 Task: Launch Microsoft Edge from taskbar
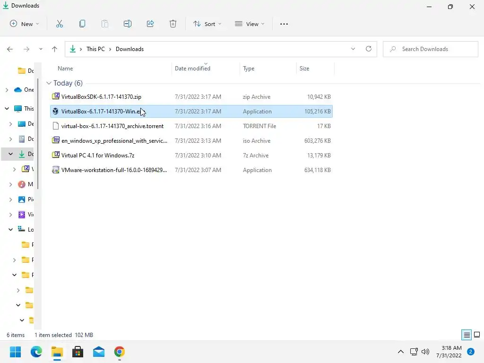(36, 352)
